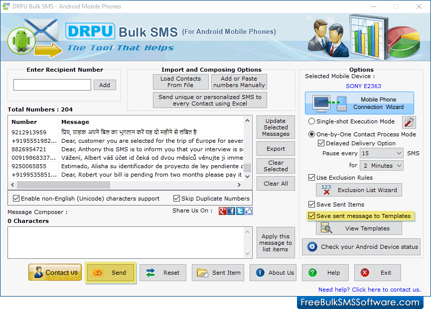Screen dimensions: 431x309
Task: Select the message starting Dear, Robert your bill
Action: tap(151, 175)
